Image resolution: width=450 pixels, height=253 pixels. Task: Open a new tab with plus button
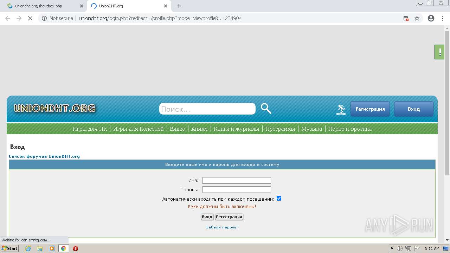coord(179,6)
